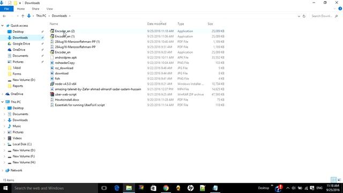Screen dimensions: 343x193
Task: Open quick access toolbar customize dropdown
Action: (x=20, y=3)
